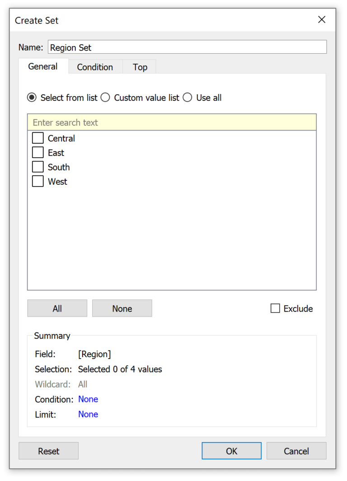Viewport: 347px width, 481px height.
Task: Check the East region checkbox
Action: pyautogui.click(x=38, y=152)
